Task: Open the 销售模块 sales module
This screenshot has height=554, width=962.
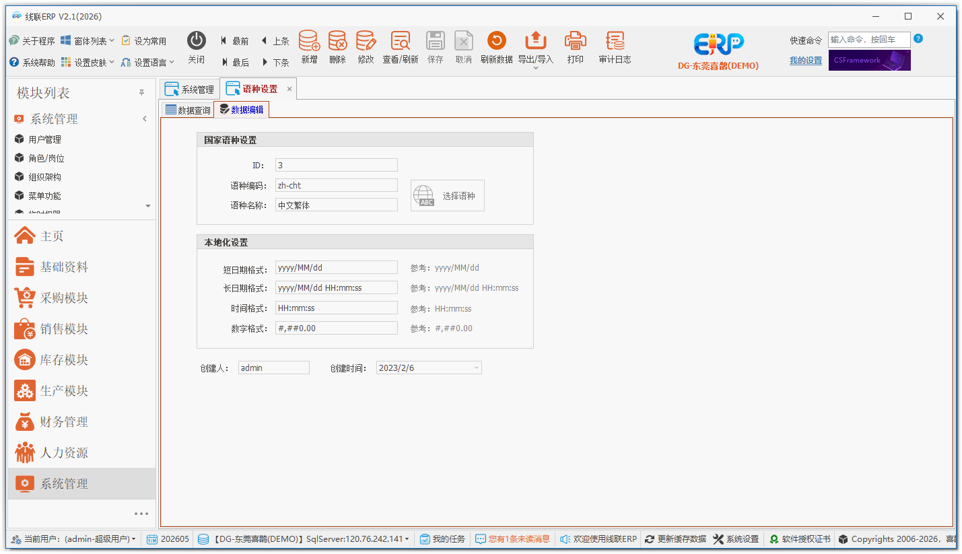Action: click(x=81, y=328)
